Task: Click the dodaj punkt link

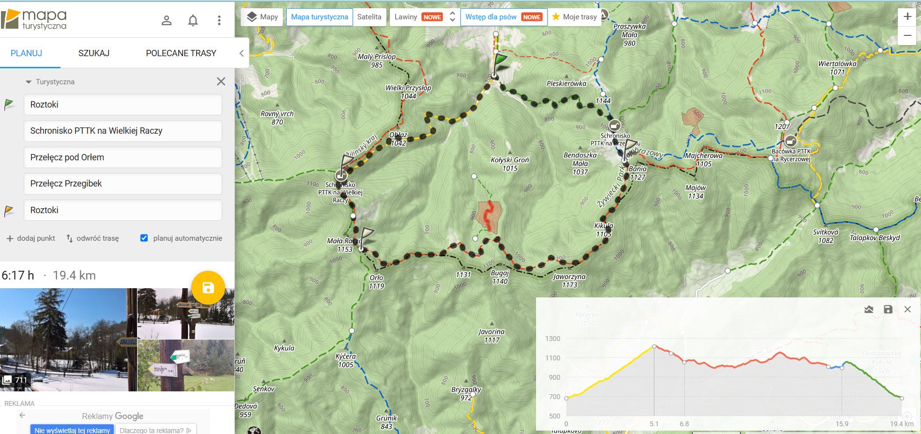Action: (x=31, y=238)
